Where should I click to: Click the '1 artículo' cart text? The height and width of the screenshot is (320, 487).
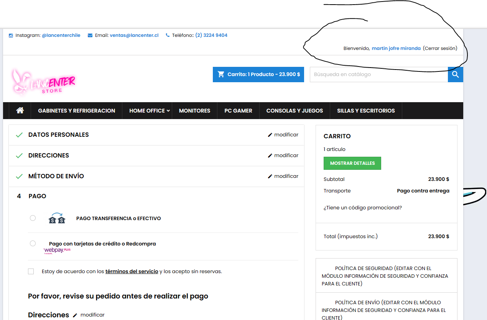click(x=334, y=149)
